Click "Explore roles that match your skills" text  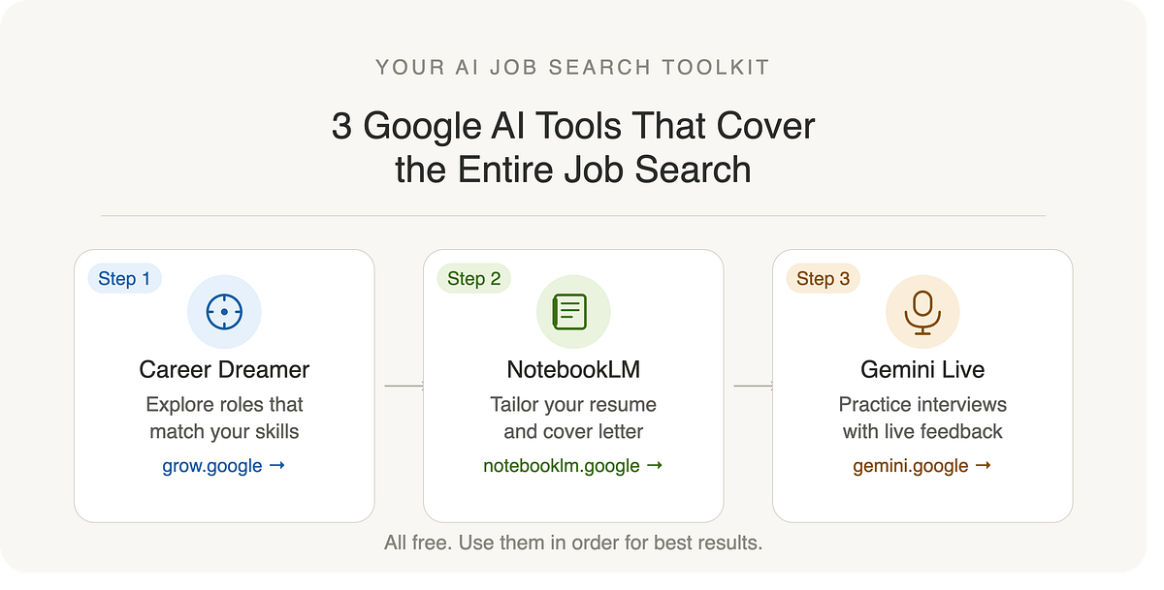click(224, 418)
